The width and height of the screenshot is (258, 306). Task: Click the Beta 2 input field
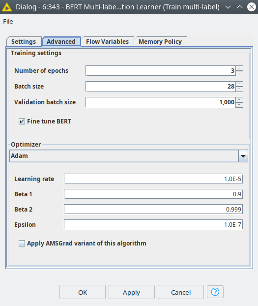click(x=153, y=209)
